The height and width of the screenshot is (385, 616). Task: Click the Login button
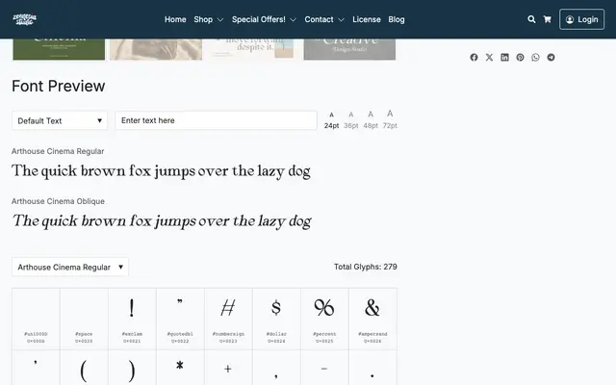pyautogui.click(x=581, y=19)
